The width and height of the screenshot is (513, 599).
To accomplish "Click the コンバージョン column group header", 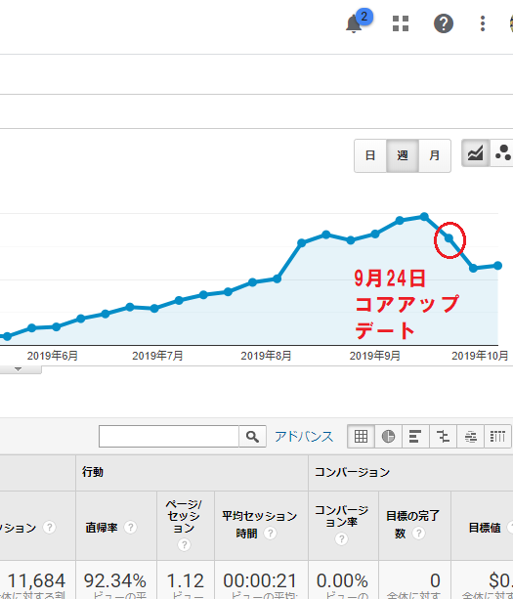I will coord(352,472).
